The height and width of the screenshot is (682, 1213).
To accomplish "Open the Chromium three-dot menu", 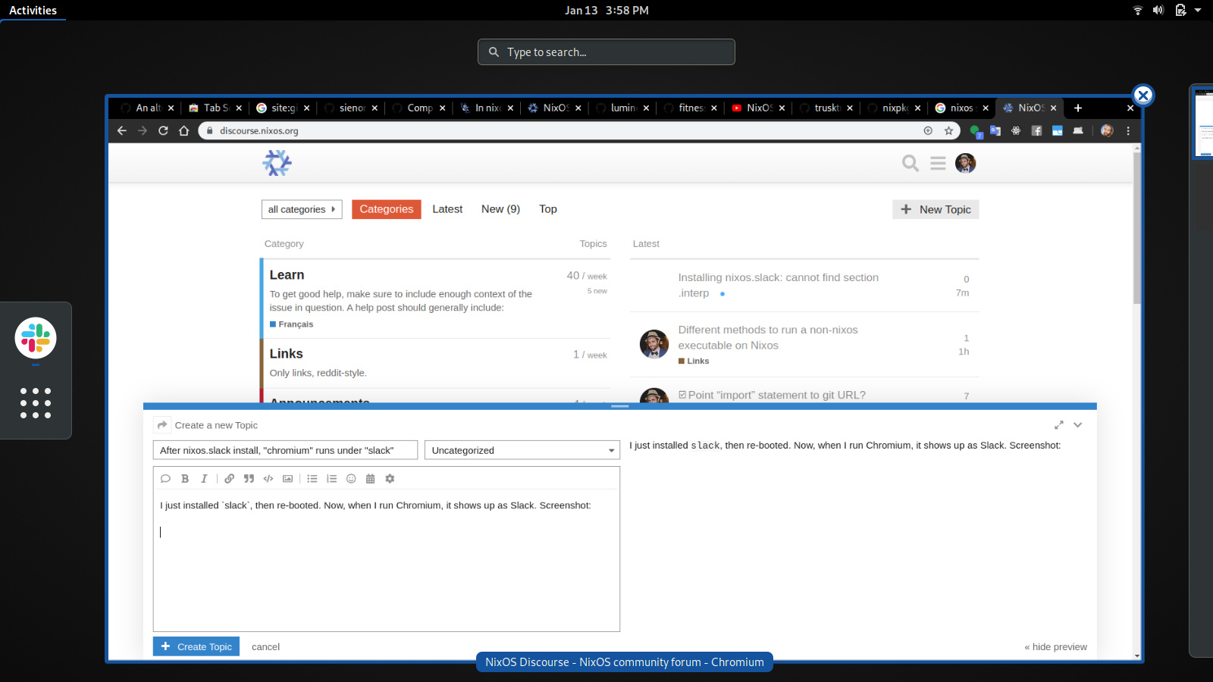I will tap(1128, 130).
